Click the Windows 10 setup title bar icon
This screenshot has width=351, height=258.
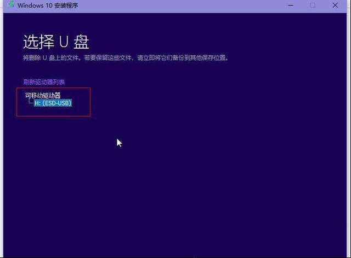click(x=11, y=5)
